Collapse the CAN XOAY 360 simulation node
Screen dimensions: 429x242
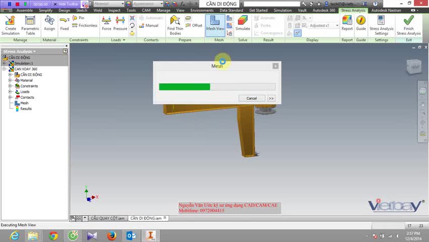click(x=4, y=69)
